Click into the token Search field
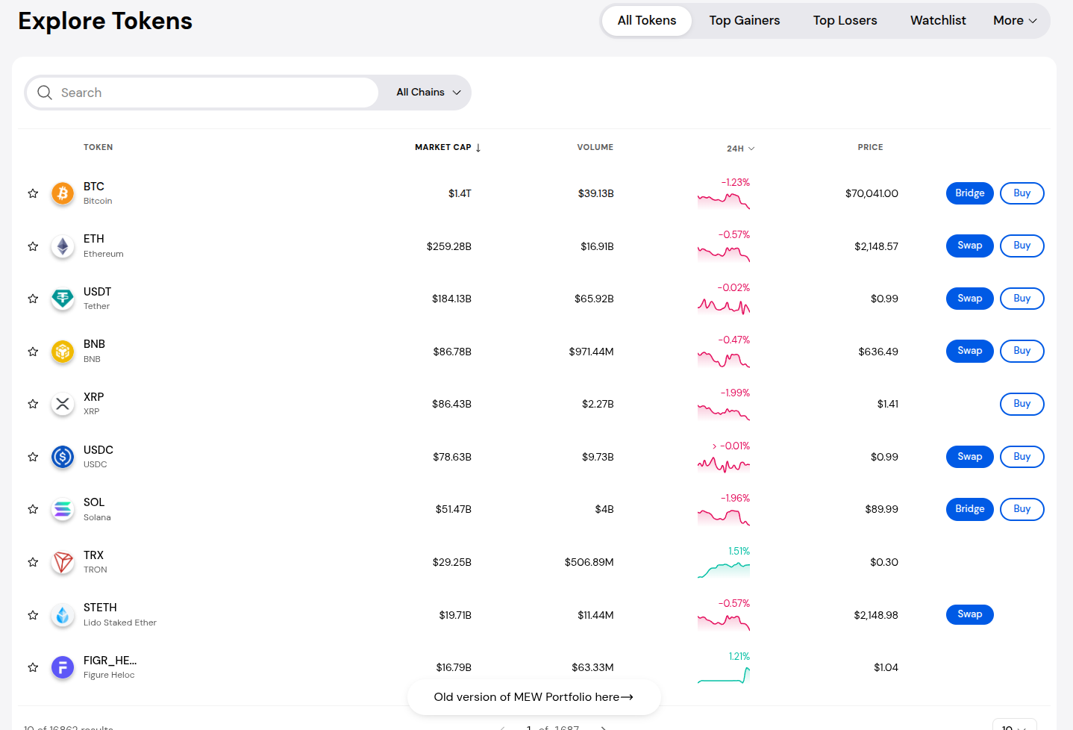 (203, 93)
